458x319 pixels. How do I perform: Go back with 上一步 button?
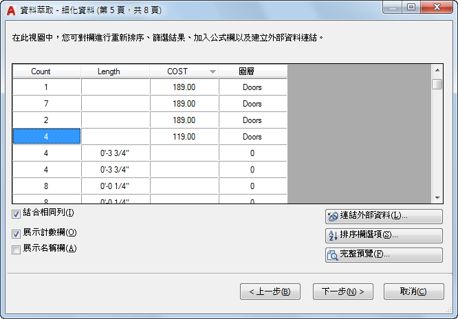pos(270,291)
